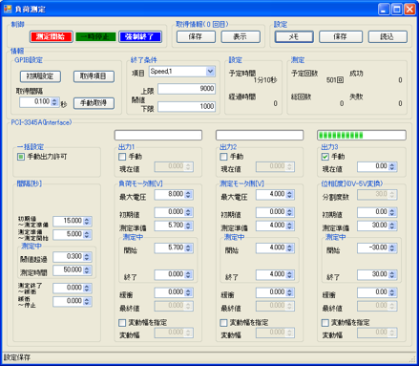Click the 表示 button

[241, 36]
